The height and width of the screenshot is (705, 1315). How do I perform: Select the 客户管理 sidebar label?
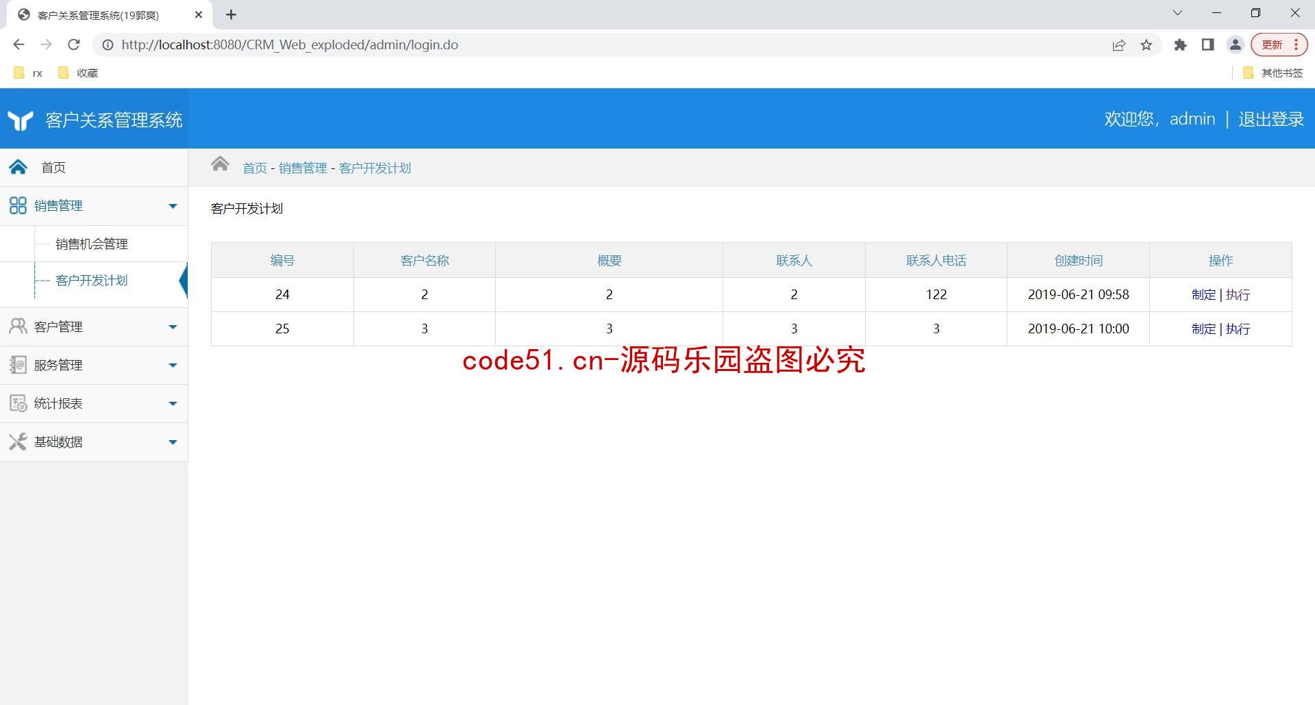click(58, 326)
